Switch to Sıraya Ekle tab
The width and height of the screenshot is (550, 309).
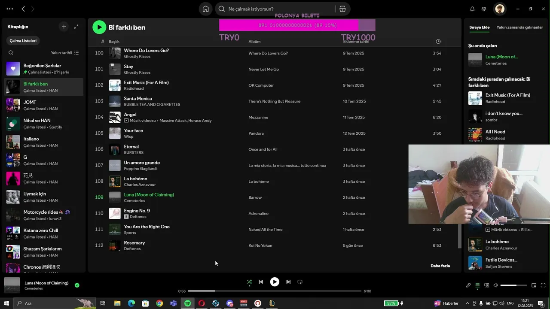[479, 27]
